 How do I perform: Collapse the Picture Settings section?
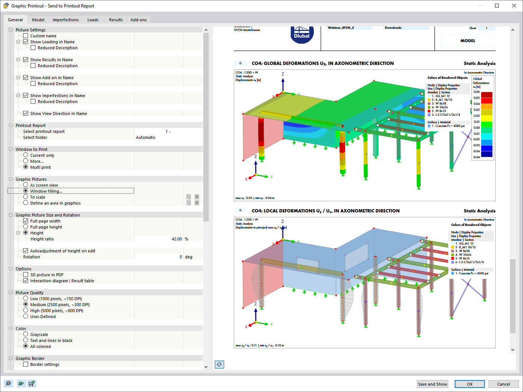[11, 30]
